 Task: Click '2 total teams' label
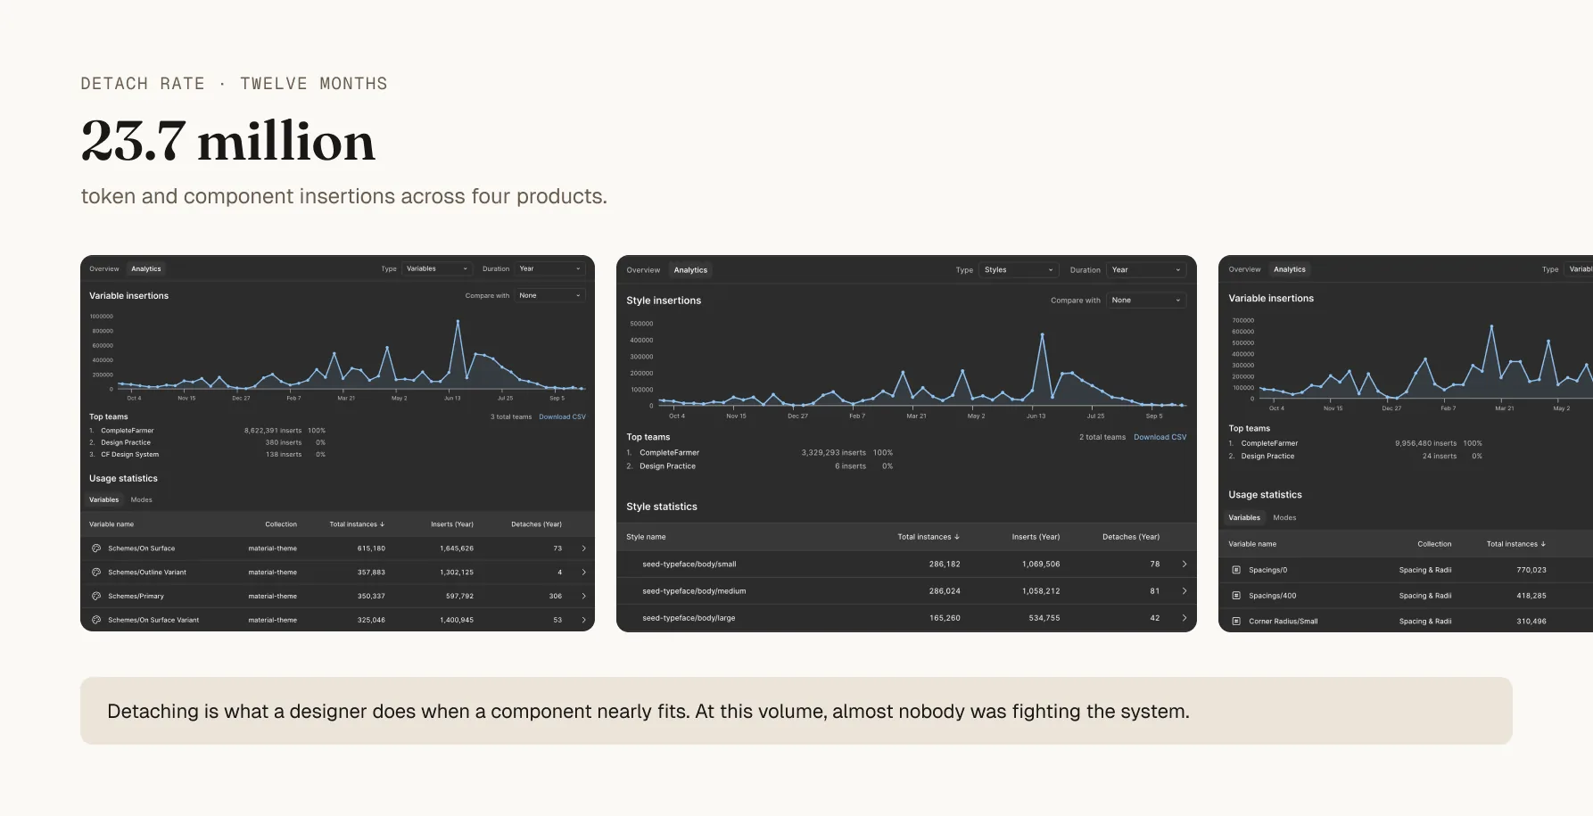(1102, 437)
